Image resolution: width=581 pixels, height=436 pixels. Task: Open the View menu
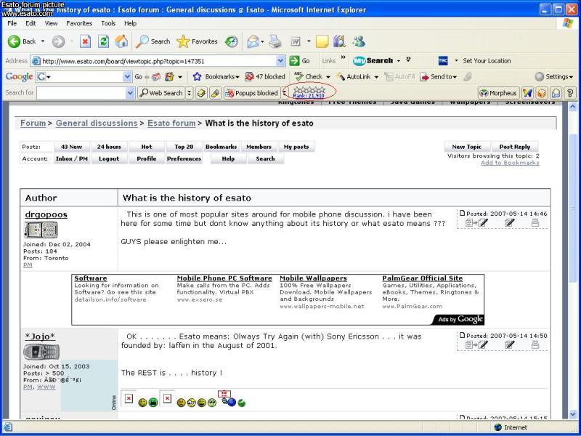tap(51, 23)
